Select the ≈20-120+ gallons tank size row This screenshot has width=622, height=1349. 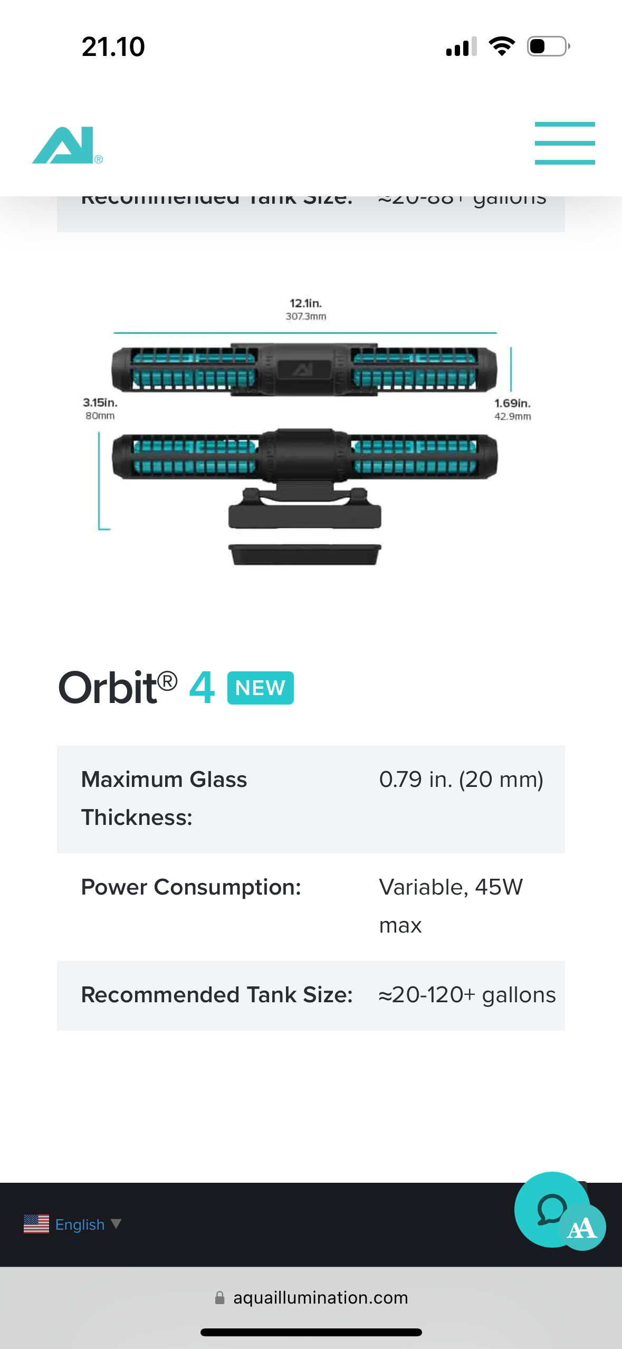[311, 995]
